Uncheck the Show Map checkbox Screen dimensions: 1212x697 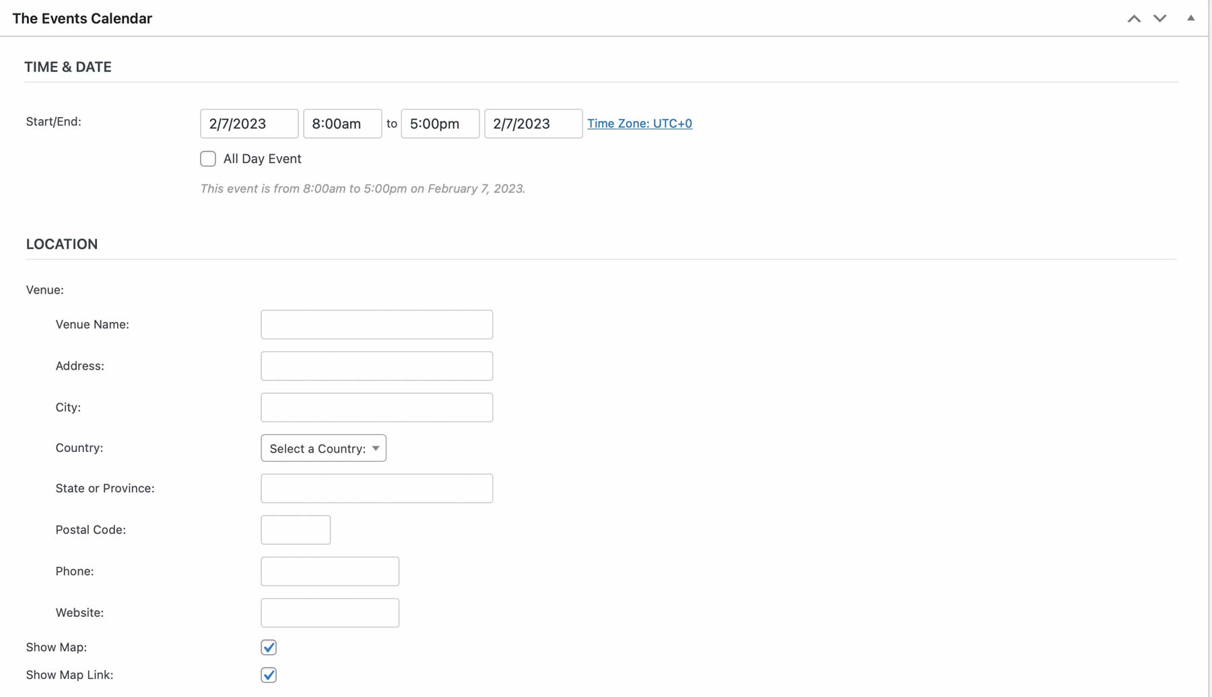coord(269,647)
